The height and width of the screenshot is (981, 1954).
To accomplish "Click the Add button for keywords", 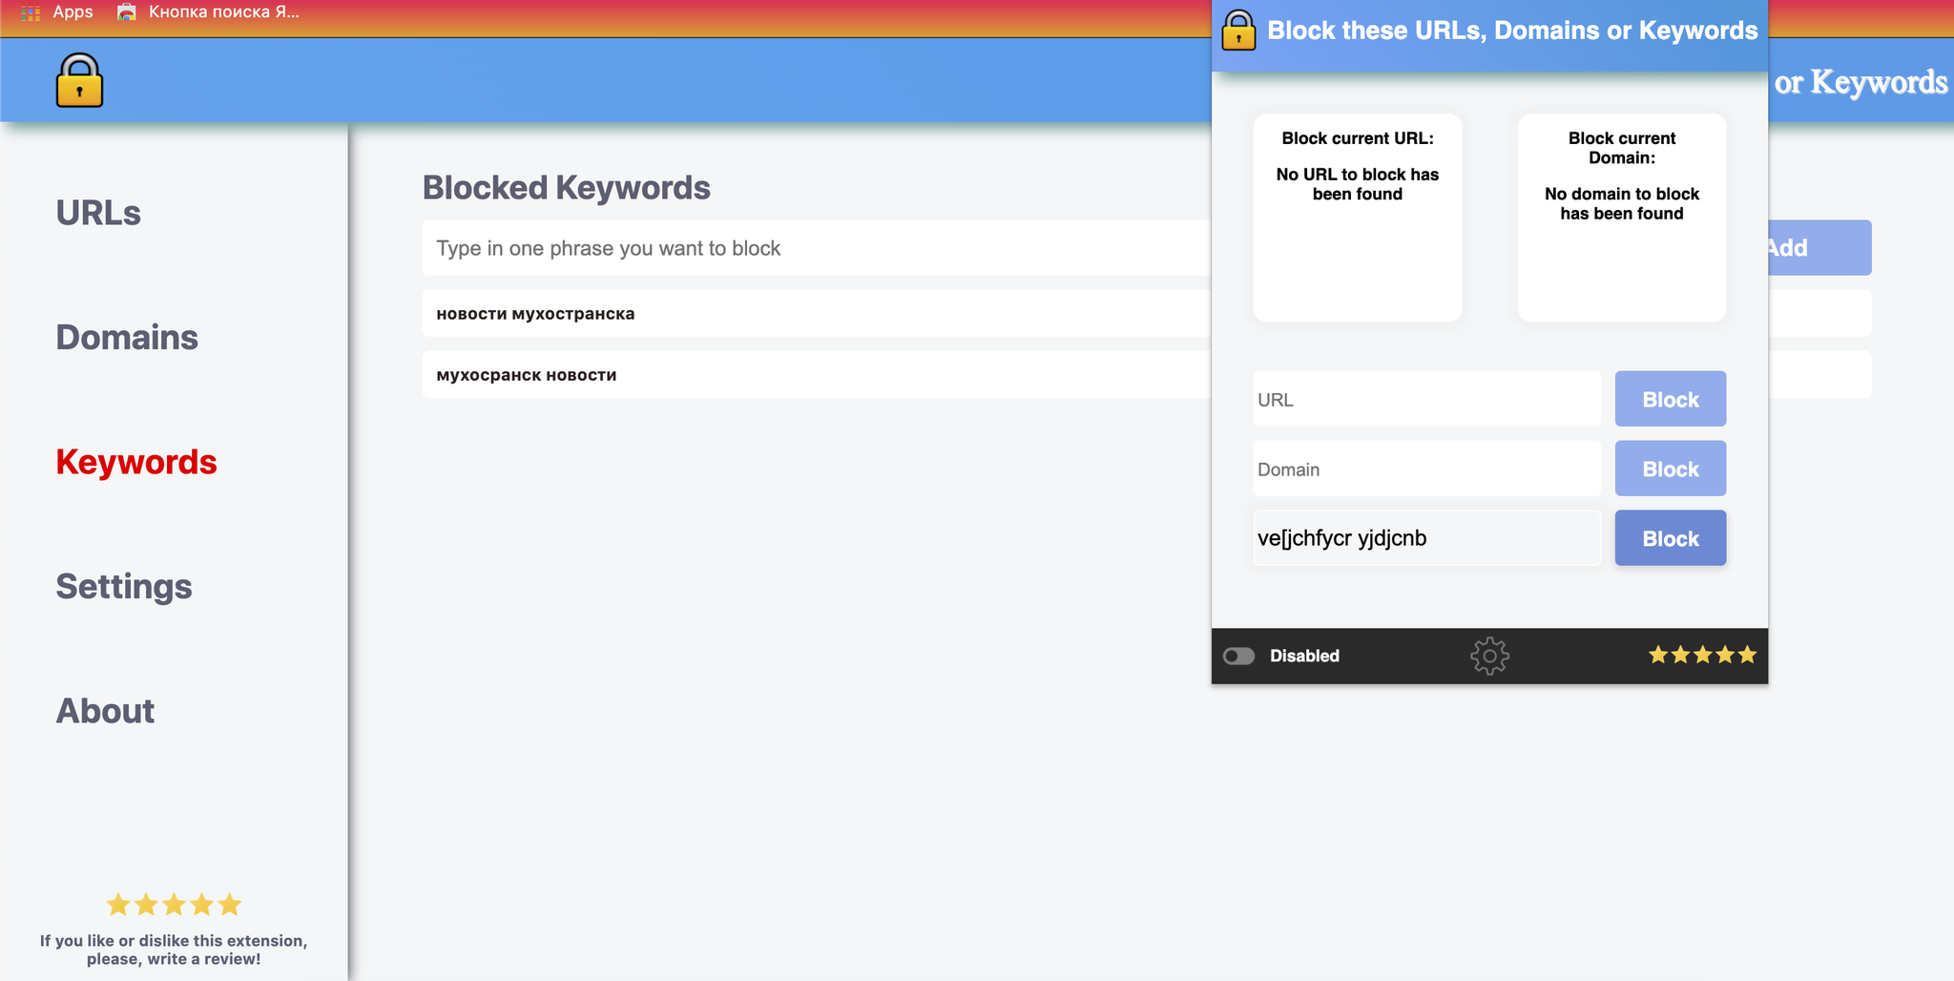I will 1819,248.
